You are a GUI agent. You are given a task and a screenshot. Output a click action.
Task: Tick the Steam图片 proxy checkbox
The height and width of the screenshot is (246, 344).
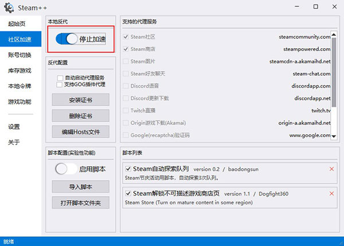(126, 61)
